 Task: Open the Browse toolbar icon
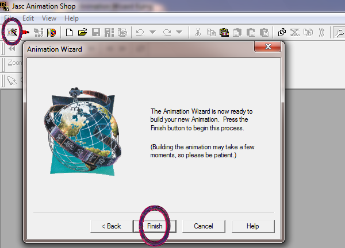tap(52, 33)
